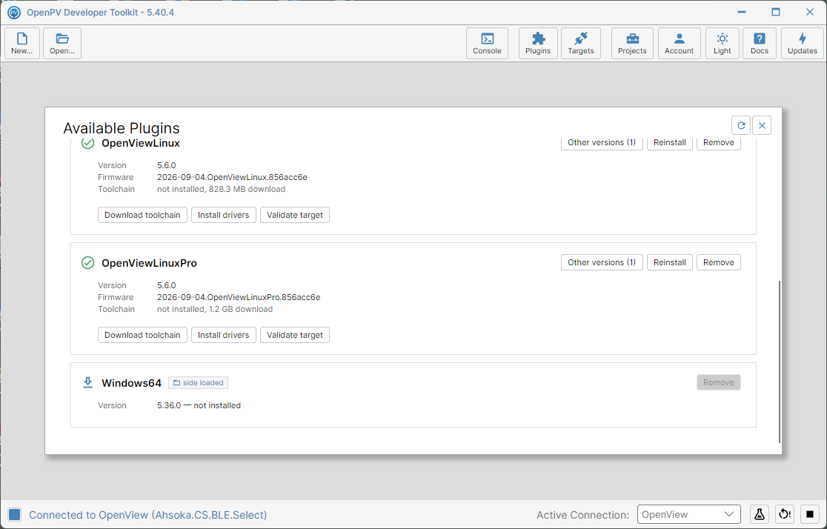Validate target for OpenViewLinux
Screen dimensions: 827x529
[295, 215]
